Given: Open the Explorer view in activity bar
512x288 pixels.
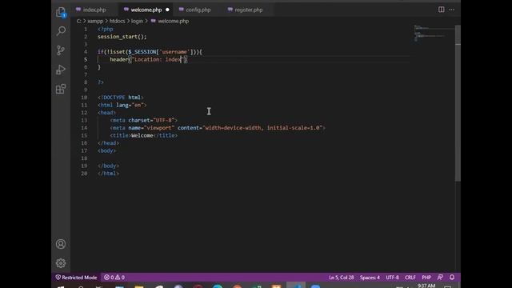Looking at the screenshot, I should click(61, 12).
